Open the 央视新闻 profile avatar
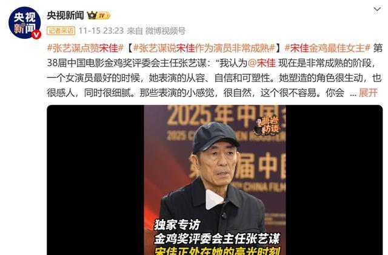This screenshot has width=388, height=255. 24,23
